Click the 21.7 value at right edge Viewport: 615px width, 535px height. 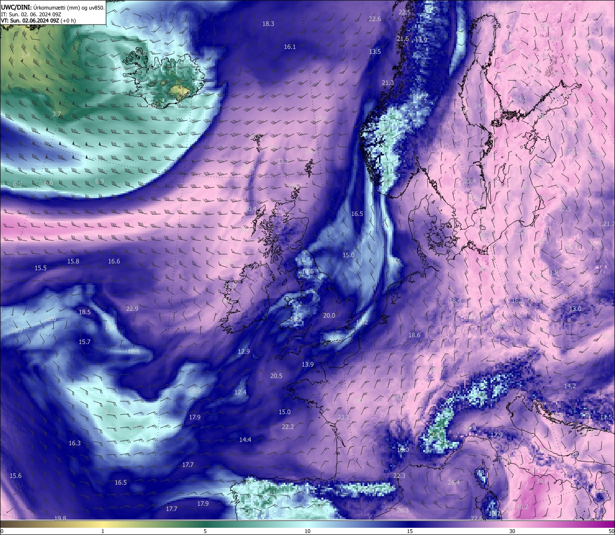click(609, 224)
